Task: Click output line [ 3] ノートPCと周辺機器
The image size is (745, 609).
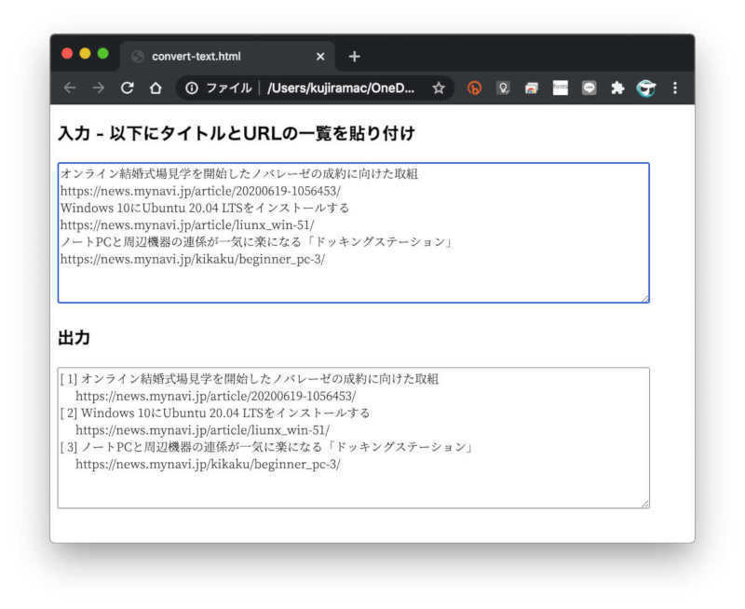Action: [267, 448]
